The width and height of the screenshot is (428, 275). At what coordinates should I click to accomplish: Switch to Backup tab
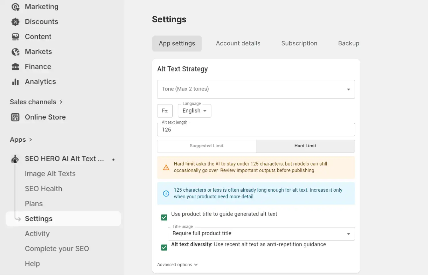pos(349,43)
